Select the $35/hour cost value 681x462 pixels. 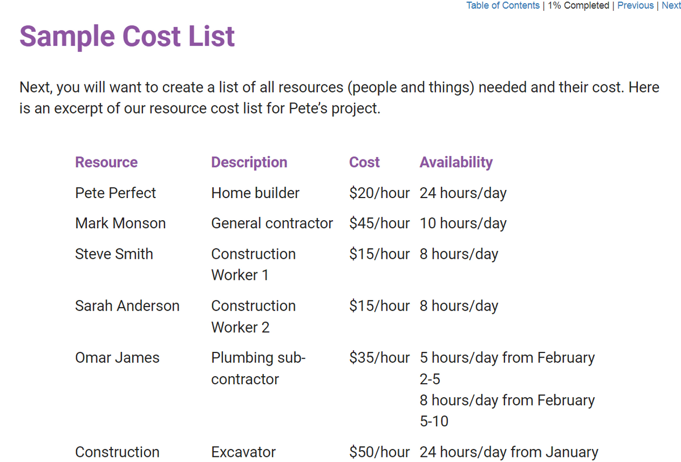[379, 358]
